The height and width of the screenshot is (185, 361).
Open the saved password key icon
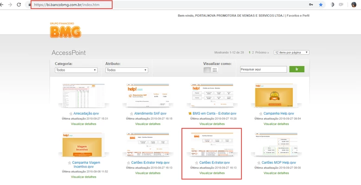click(311, 5)
